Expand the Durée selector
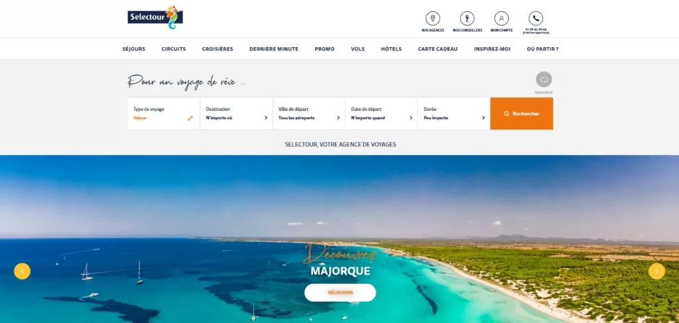 454,113
